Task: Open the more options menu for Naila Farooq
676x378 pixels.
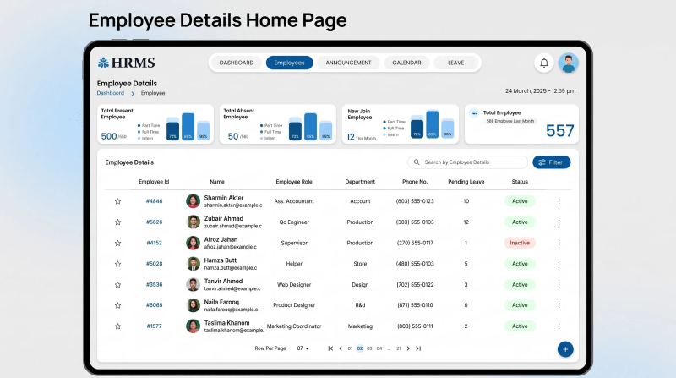Action: click(x=559, y=305)
